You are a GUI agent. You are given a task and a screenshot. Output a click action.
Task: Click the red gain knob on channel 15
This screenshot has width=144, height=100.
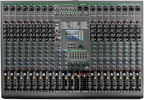click(x=118, y=22)
